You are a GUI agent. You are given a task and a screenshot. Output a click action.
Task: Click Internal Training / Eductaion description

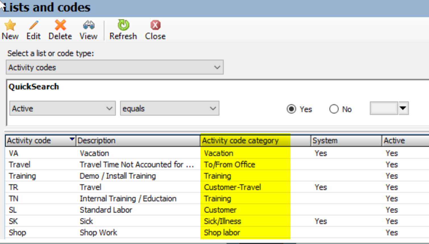tap(128, 199)
